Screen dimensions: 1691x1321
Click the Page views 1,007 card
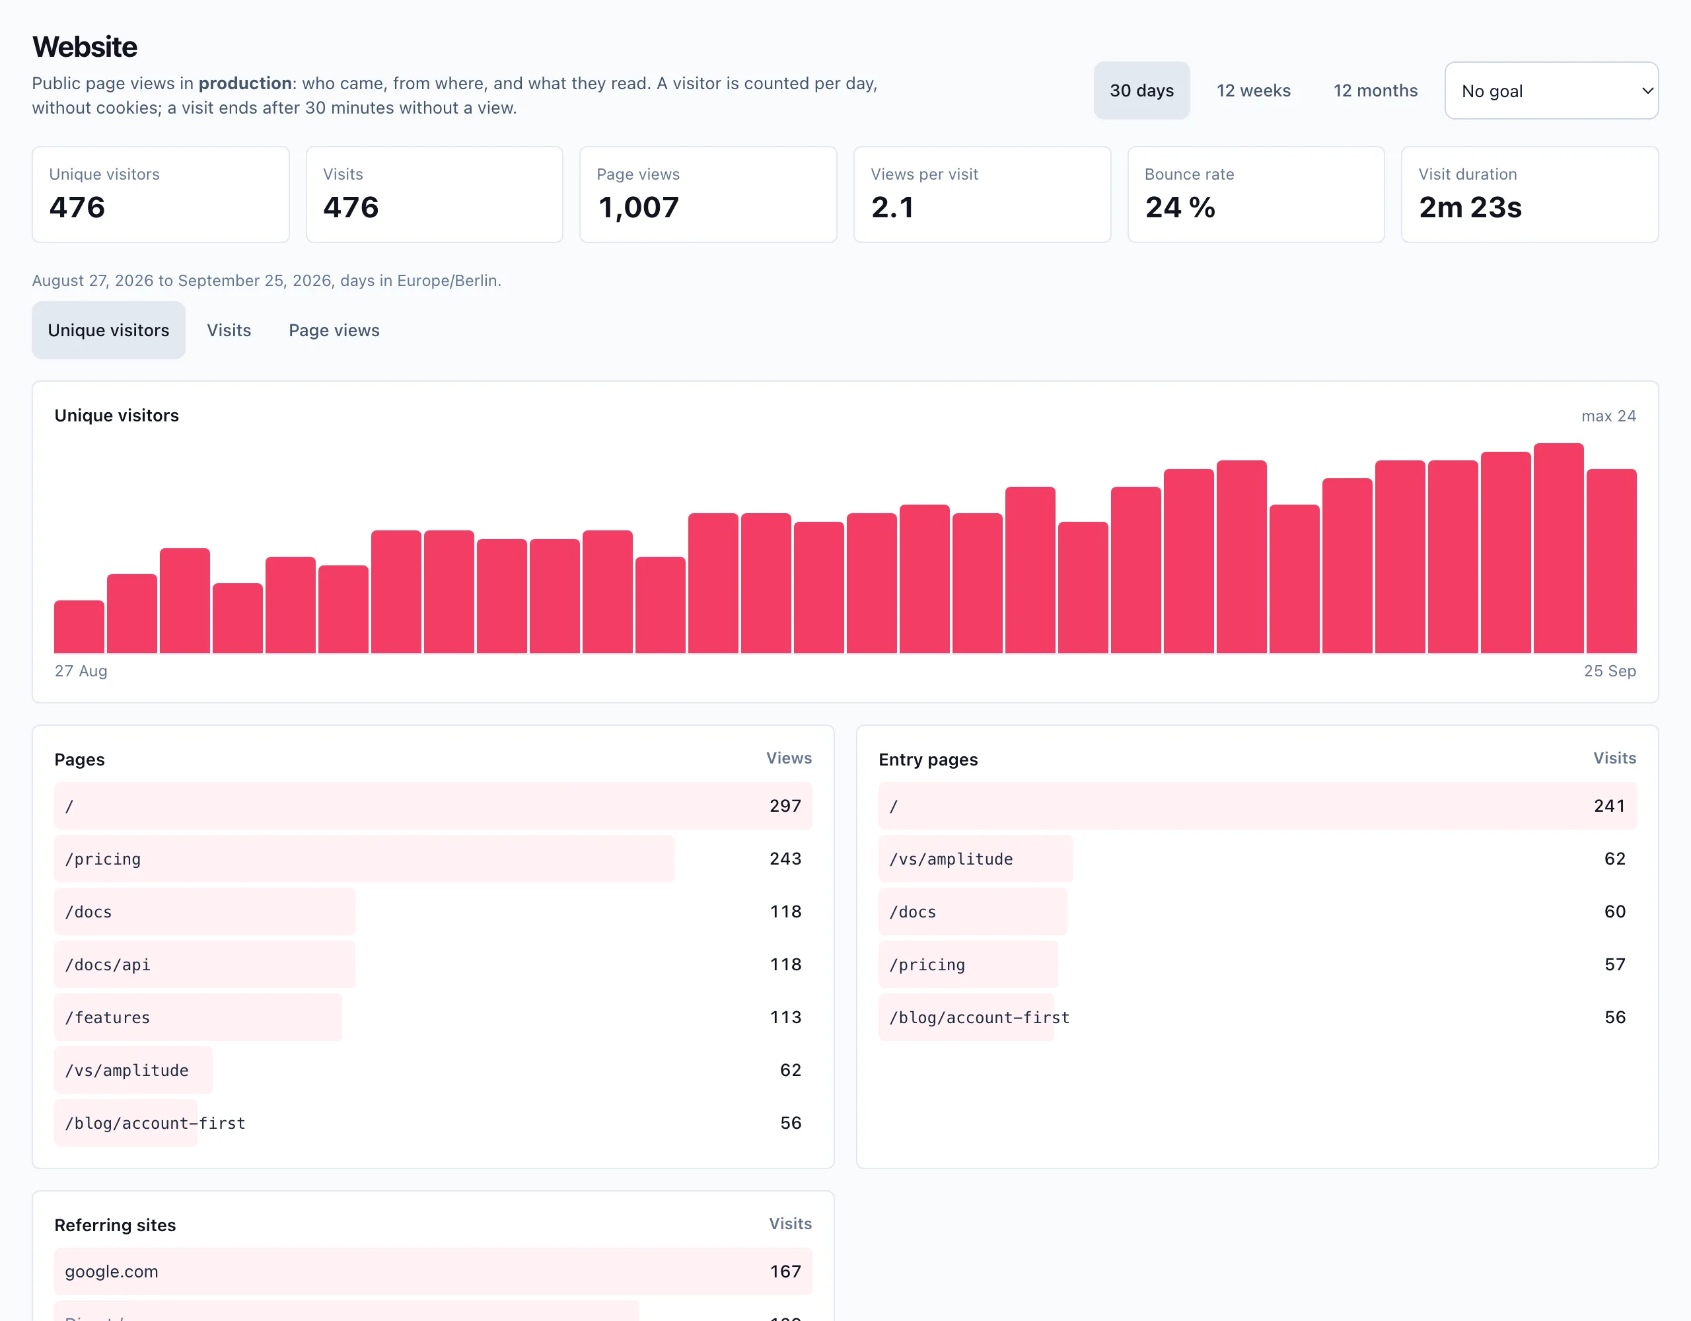(x=707, y=194)
